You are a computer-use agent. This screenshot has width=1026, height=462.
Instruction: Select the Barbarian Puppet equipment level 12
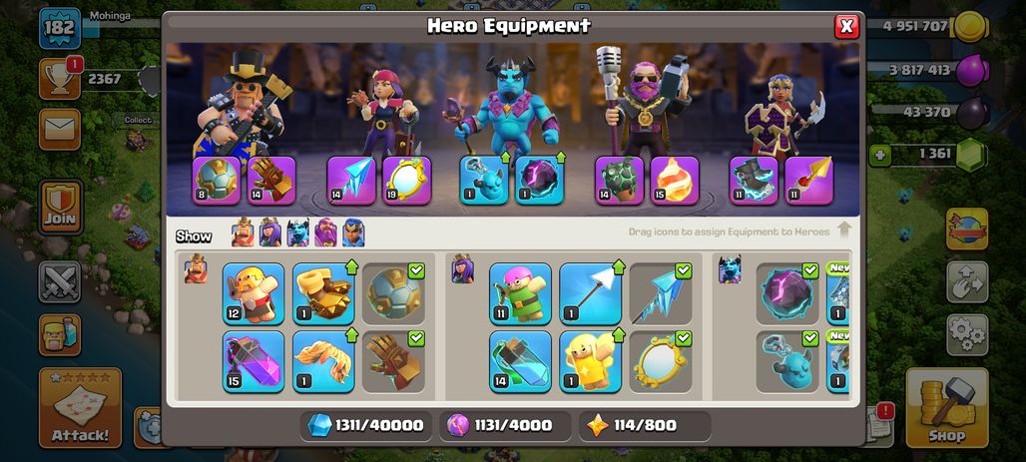pos(254,293)
